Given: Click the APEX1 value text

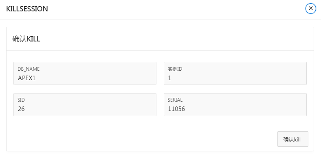Looking at the screenshot, I should 27,78.
